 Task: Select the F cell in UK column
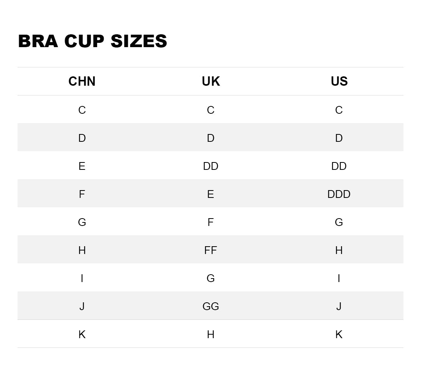click(x=210, y=222)
